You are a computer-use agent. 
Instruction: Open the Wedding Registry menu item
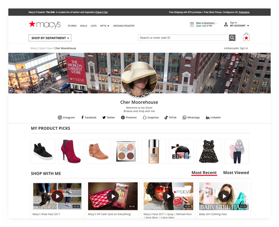(x=124, y=26)
